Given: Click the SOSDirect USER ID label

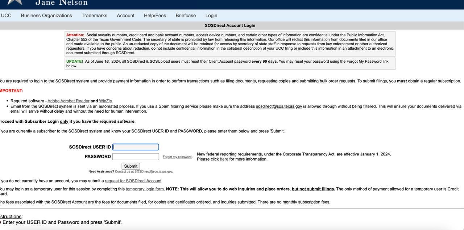Looking at the screenshot, I should (90, 147).
